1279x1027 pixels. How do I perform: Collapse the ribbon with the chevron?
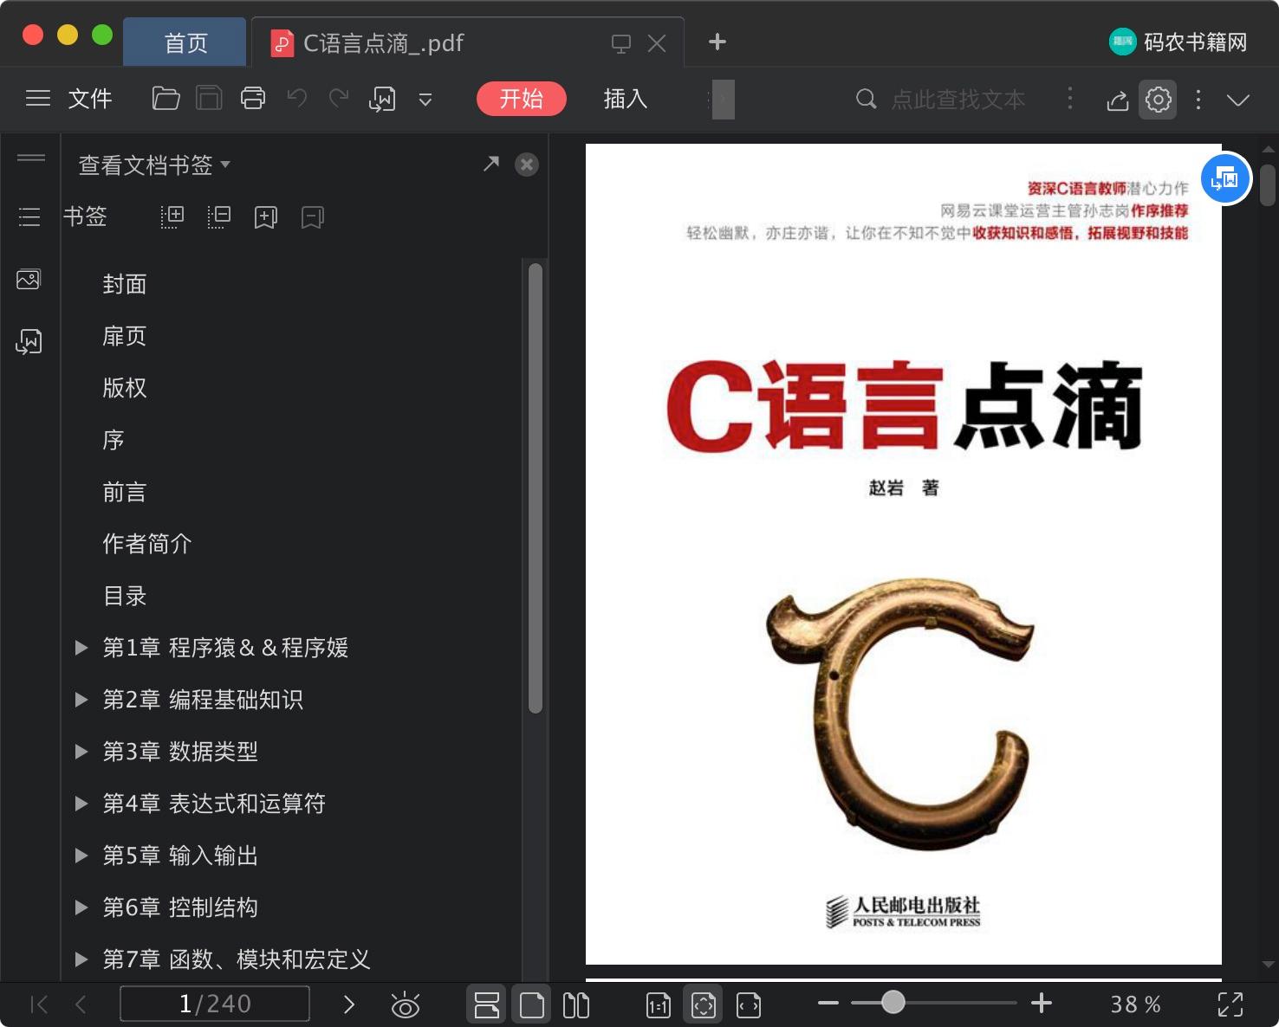pyautogui.click(x=1238, y=100)
